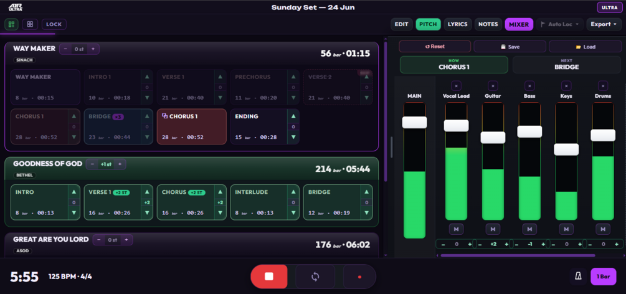This screenshot has height=294, width=626.
Task: Remove the Vocal Lead channel with x
Action: (x=457, y=85)
